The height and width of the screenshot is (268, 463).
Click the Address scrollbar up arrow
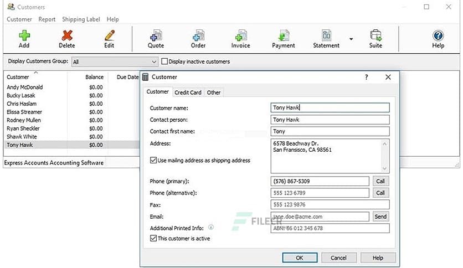(x=384, y=144)
